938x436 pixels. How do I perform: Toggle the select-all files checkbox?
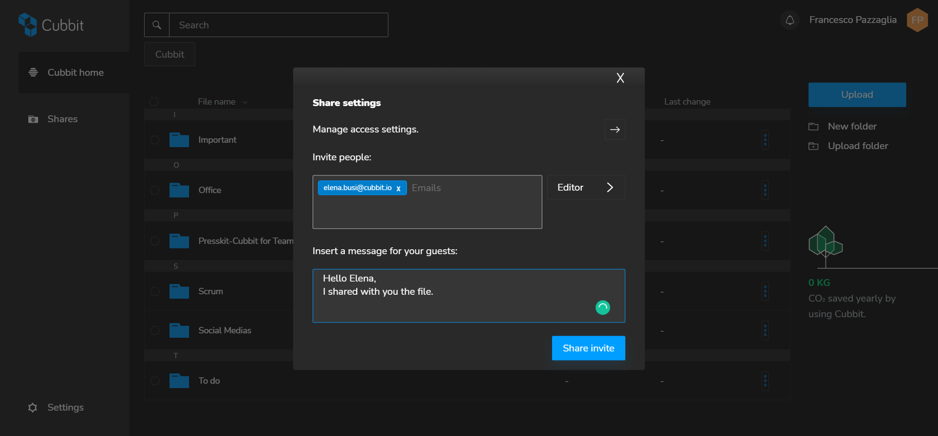pyautogui.click(x=154, y=102)
